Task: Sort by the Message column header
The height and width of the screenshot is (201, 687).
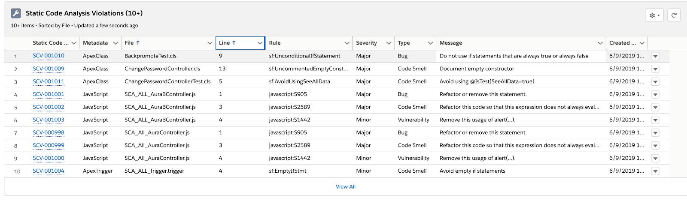Action: (x=451, y=43)
